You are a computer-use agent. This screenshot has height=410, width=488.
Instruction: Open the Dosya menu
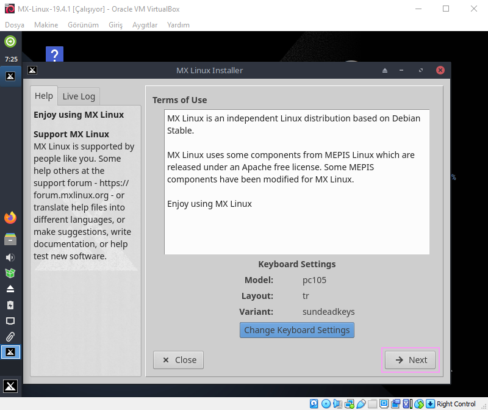click(15, 25)
